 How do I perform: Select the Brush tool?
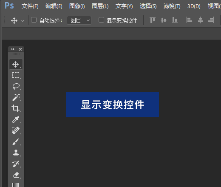(x=16, y=142)
